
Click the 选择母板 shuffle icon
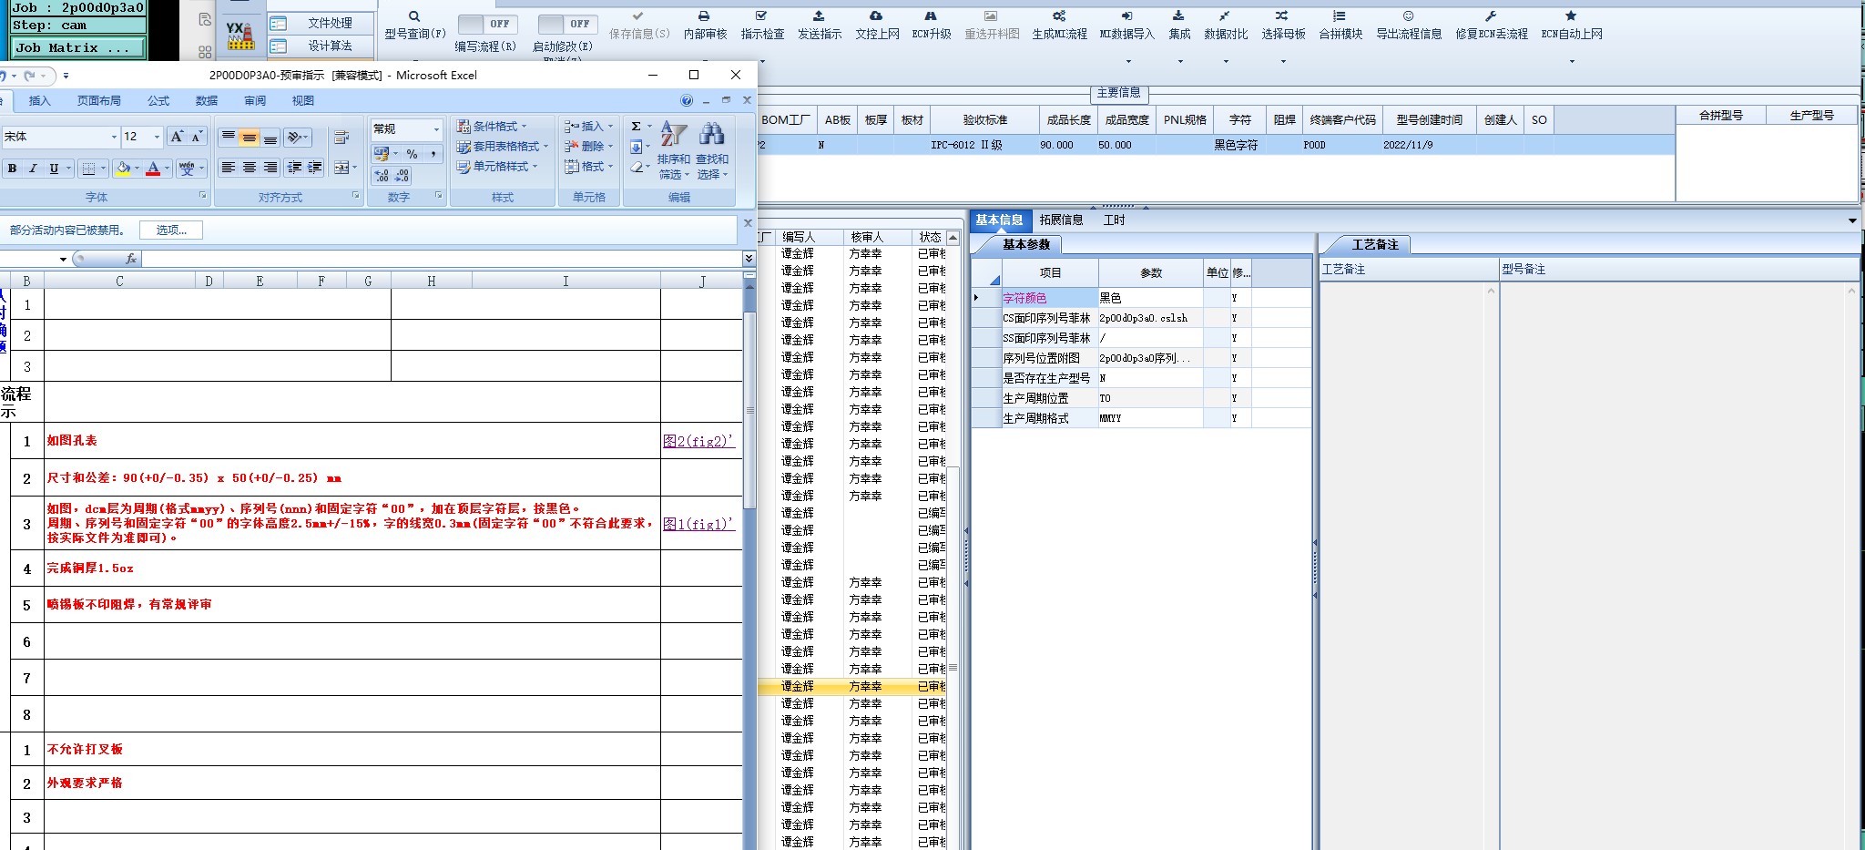[1282, 16]
